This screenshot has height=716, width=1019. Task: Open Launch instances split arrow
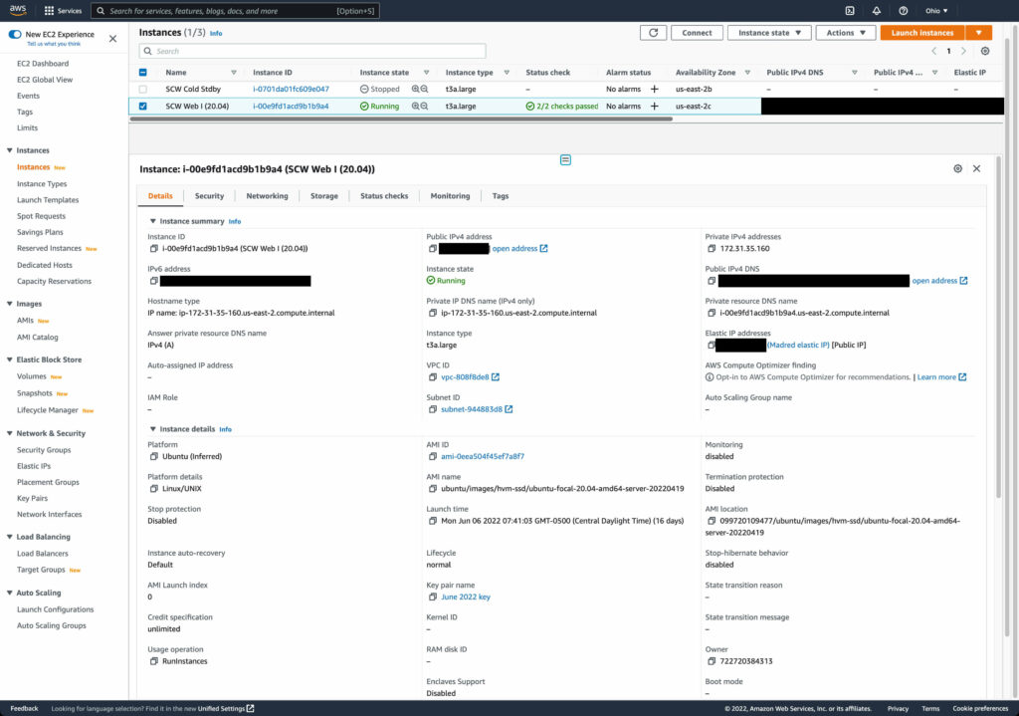(x=979, y=33)
